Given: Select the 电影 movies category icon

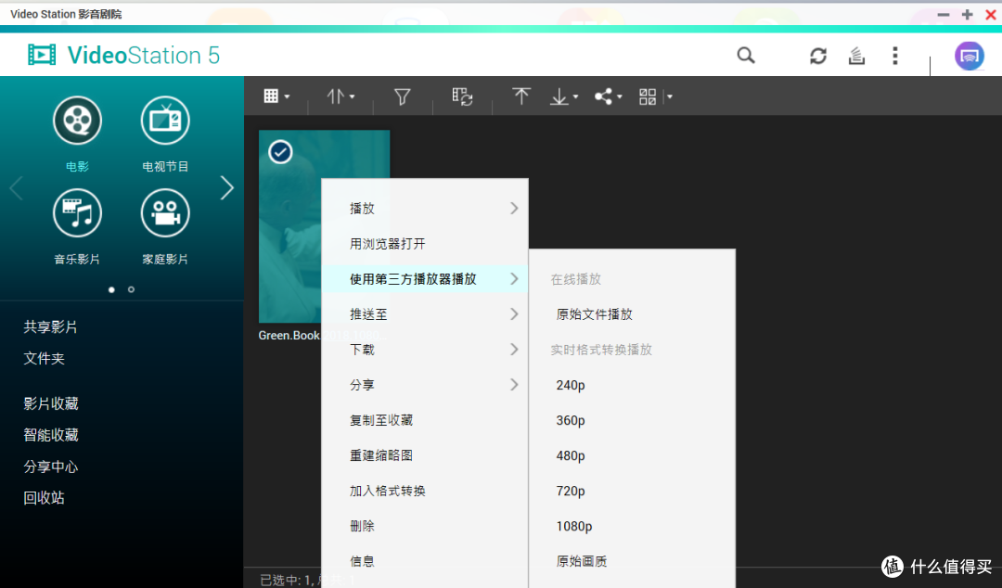Looking at the screenshot, I should coord(77,121).
